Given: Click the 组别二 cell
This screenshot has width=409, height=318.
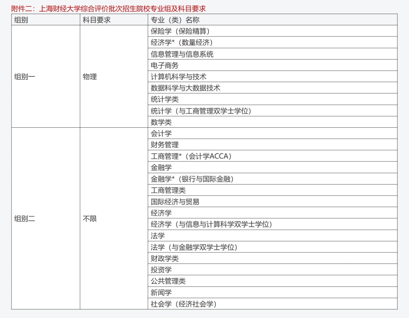Looking at the screenshot, I should point(46,219).
